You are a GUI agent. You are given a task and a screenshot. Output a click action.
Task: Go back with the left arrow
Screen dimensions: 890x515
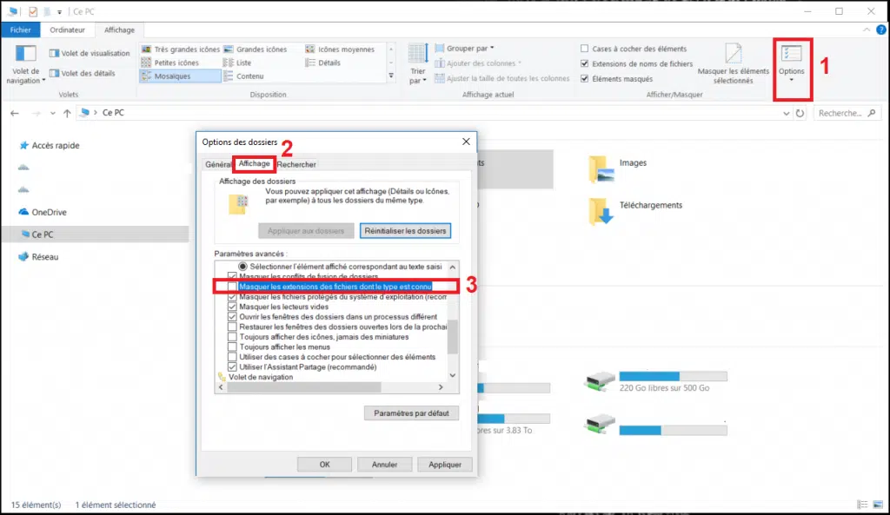15,114
